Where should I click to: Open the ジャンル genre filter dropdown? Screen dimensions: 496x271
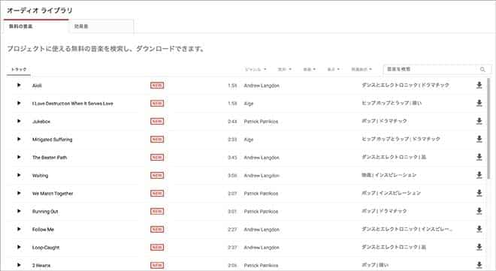coord(256,70)
